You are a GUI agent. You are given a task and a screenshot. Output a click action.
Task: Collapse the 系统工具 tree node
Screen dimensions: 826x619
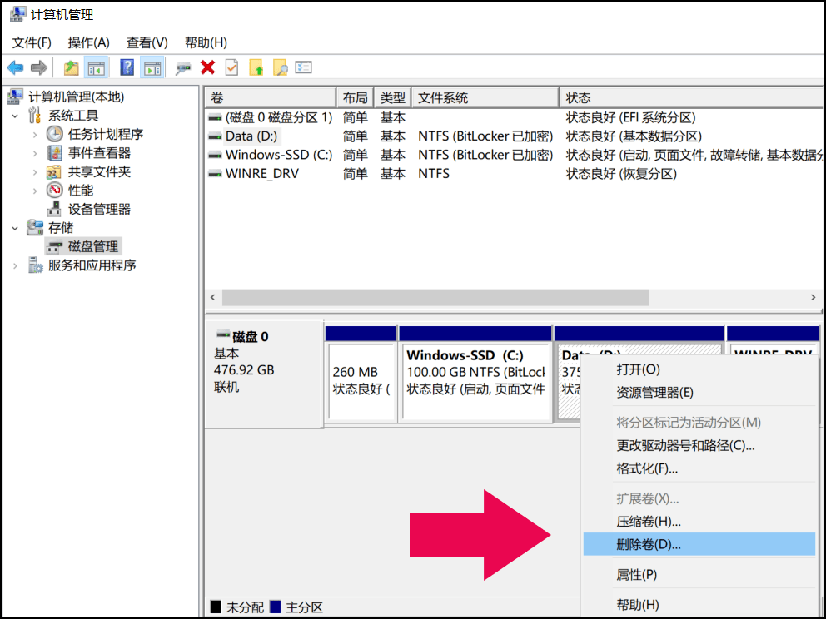15,116
